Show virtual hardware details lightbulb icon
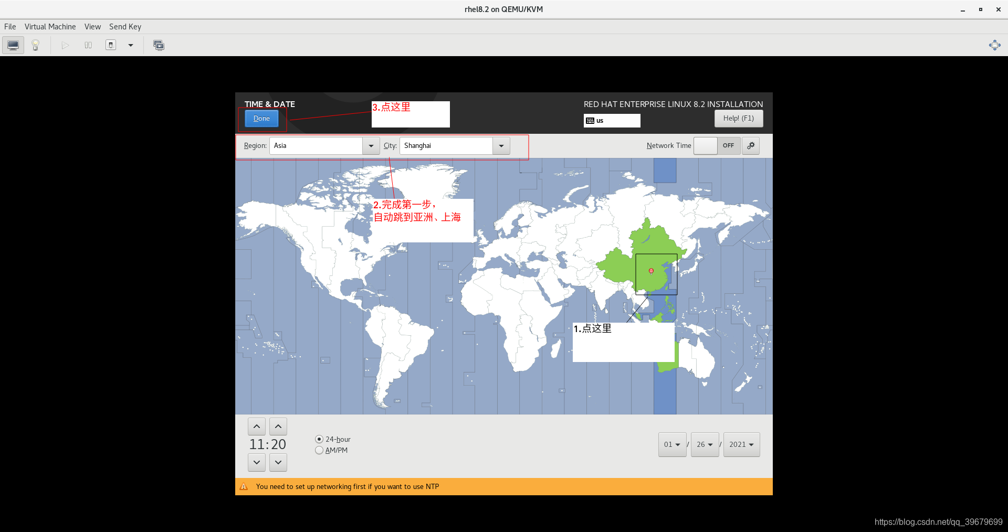Screen dimensions: 1008x532 click(35, 45)
